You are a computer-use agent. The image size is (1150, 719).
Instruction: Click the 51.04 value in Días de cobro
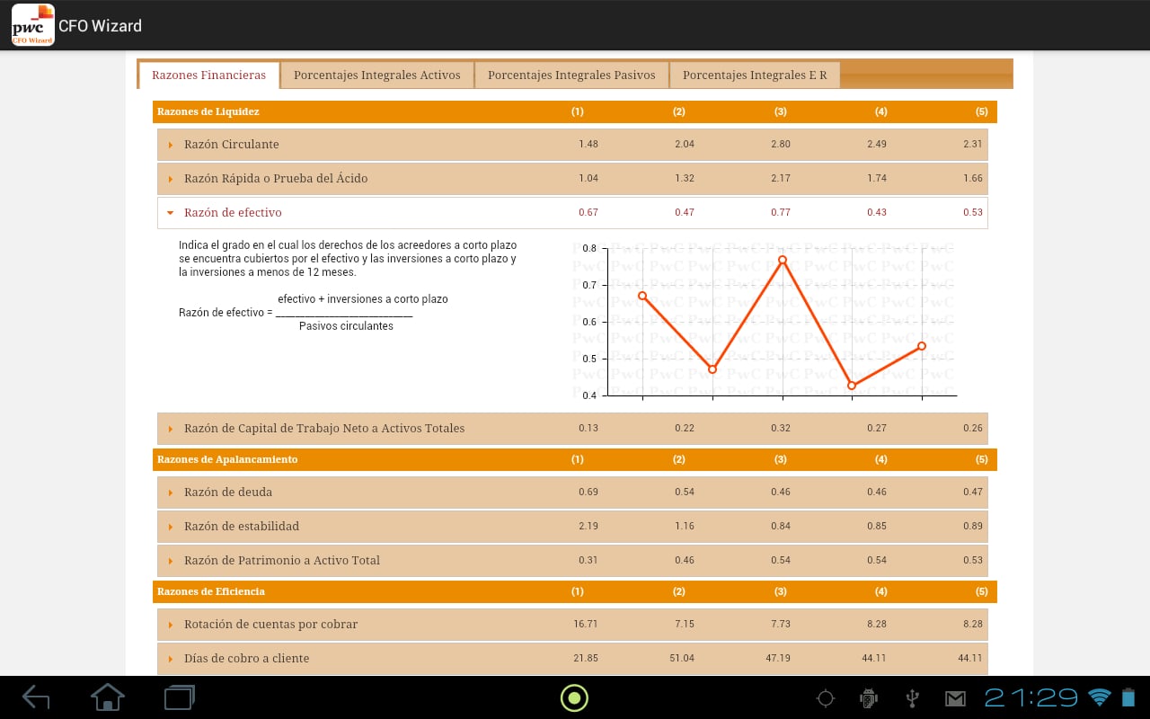(x=682, y=658)
